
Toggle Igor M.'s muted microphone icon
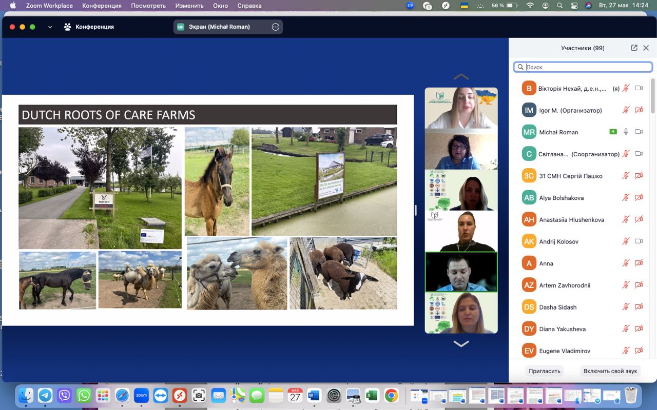pos(626,110)
